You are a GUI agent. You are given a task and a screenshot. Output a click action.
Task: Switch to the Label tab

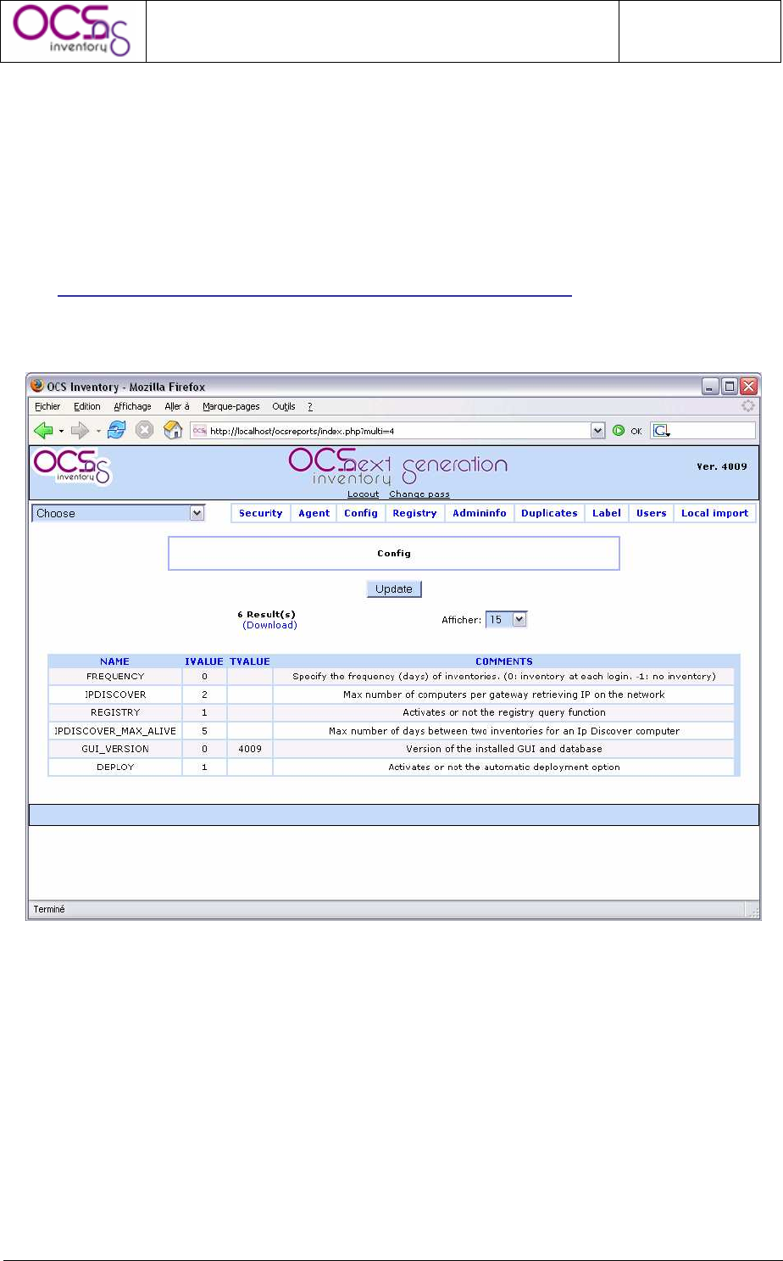(x=607, y=513)
